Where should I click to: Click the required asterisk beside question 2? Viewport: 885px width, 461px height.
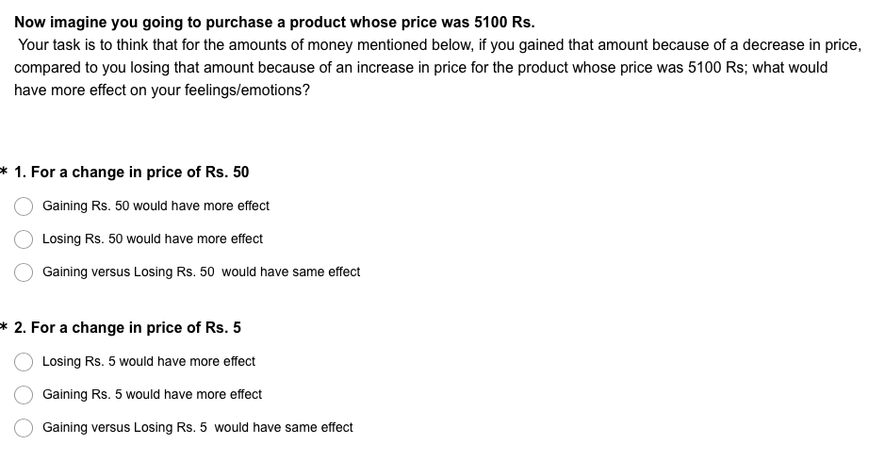4,327
